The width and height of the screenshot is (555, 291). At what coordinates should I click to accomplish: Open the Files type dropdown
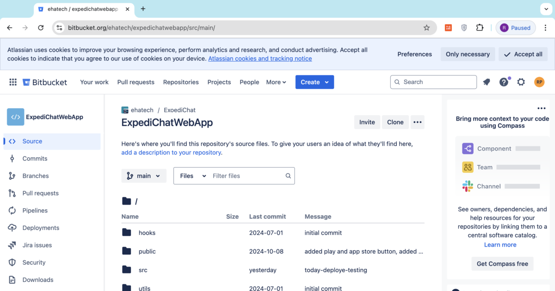[x=193, y=176]
